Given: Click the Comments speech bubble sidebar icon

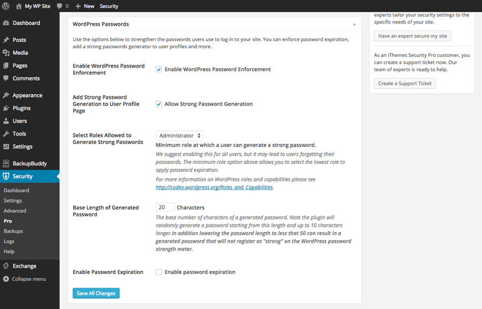Looking at the screenshot, I should pos(6,78).
